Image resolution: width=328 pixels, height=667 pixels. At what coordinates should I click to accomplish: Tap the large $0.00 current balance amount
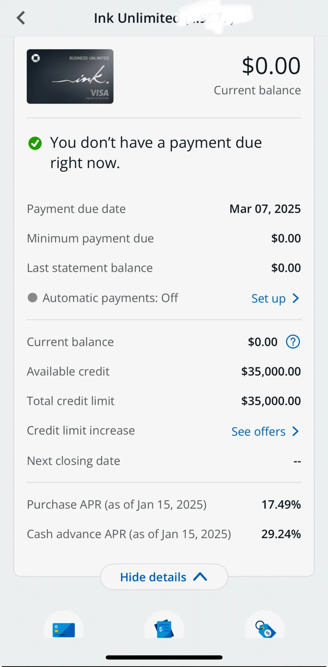tap(271, 66)
